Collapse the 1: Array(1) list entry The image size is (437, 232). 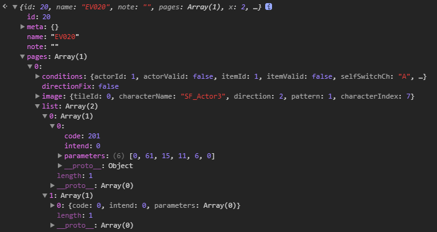pos(45,195)
